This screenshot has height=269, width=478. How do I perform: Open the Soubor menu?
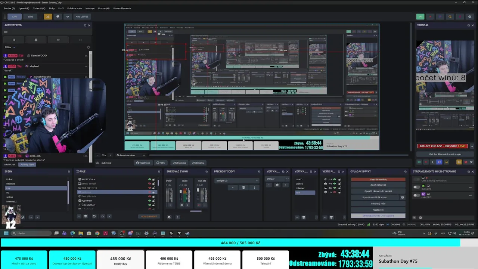pos(10,8)
